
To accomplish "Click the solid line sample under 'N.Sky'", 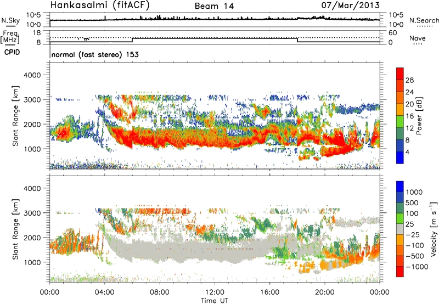I will point(10,26).
